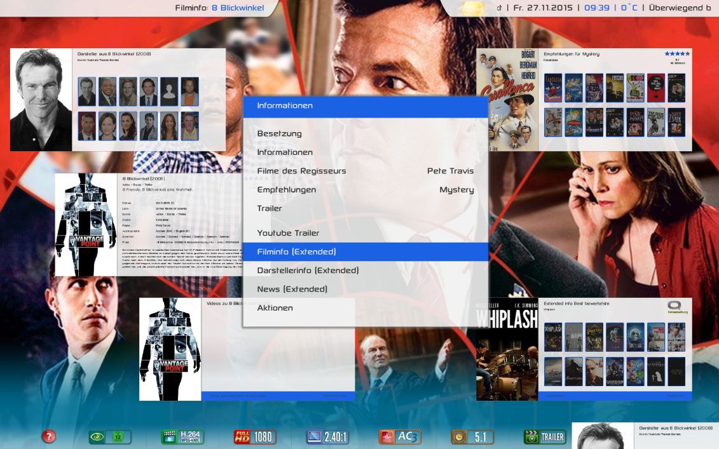Click the Casablanca poster
This screenshot has width=719, height=449.
click(x=507, y=100)
